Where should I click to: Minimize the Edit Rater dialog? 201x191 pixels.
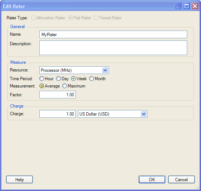pyautogui.click(x=178, y=6)
